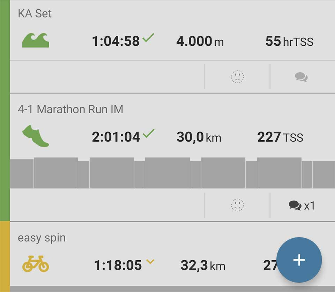Tap yellow down chevron beside 1:18:05
This screenshot has height=292, width=335.
tap(150, 261)
